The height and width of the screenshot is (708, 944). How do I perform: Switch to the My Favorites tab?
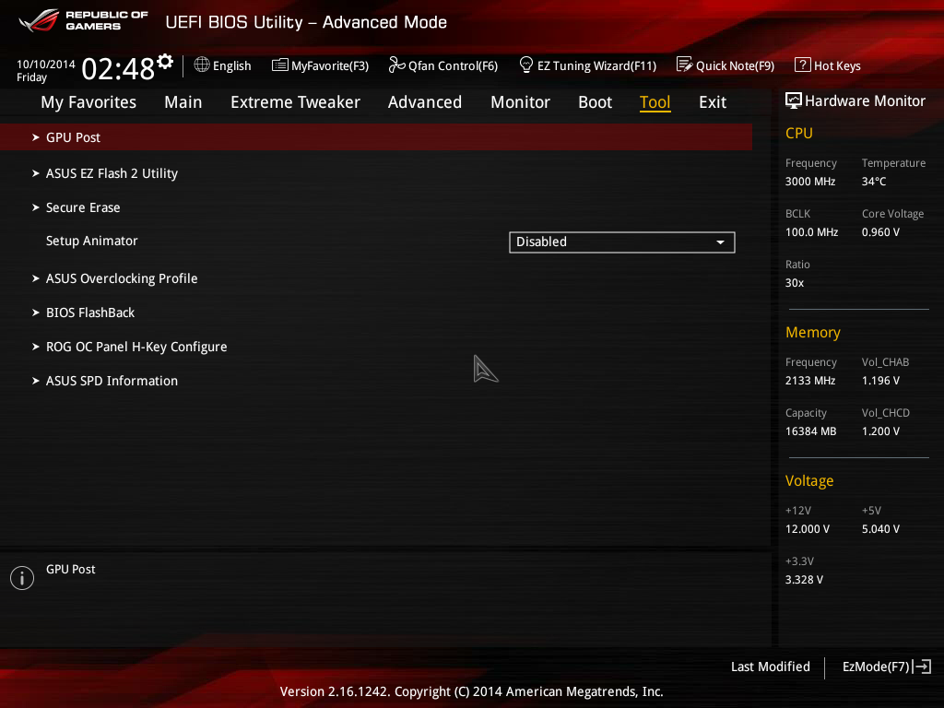88,102
